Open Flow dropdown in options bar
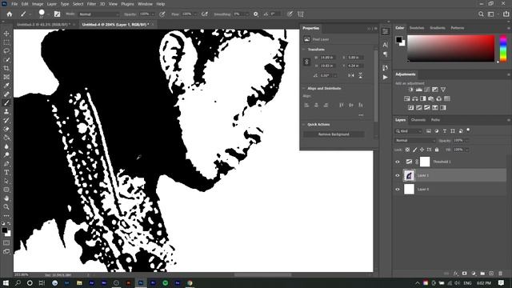The width and height of the screenshot is (512, 288). click(x=195, y=14)
